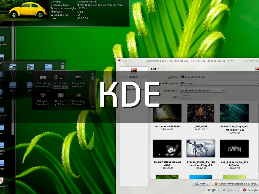Viewport: 259px width, 194px height.
Task: Choose the _MG_5267 leaf wallpaper
Action: [x=201, y=113]
